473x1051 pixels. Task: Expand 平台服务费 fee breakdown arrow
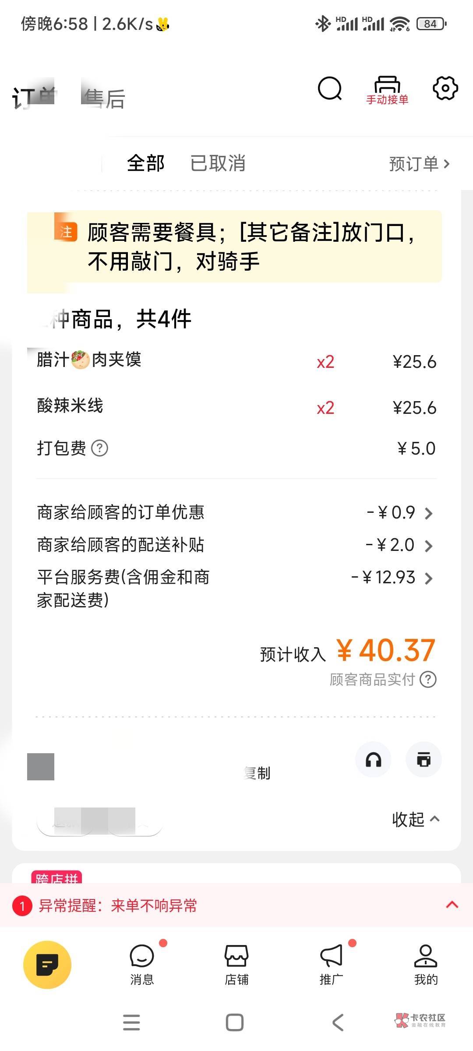click(429, 578)
